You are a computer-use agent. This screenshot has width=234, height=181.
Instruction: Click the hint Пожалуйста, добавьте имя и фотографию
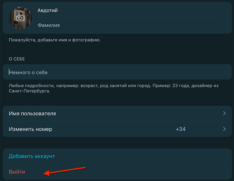pos(55,40)
